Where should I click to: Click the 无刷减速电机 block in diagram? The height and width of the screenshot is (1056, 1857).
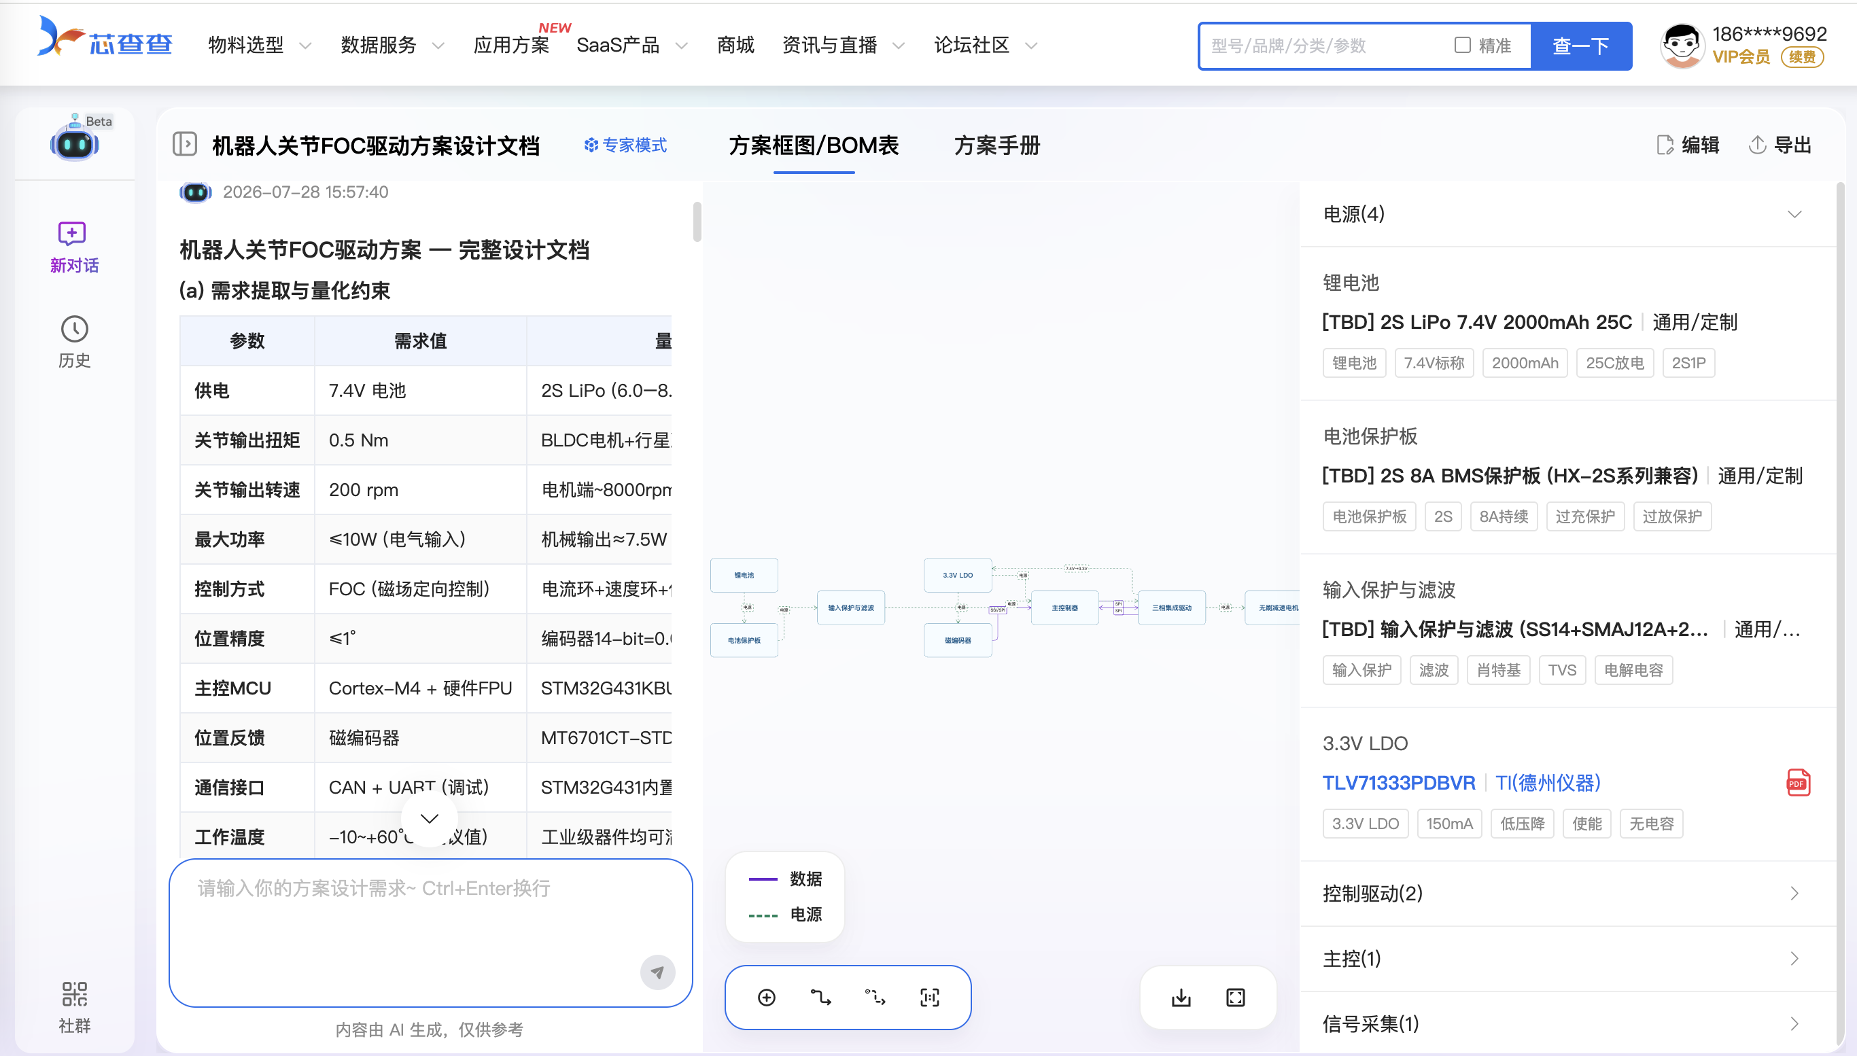click(1273, 608)
